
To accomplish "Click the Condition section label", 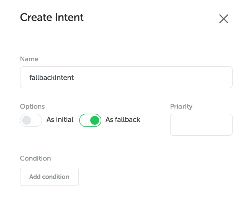I will coord(35,158).
